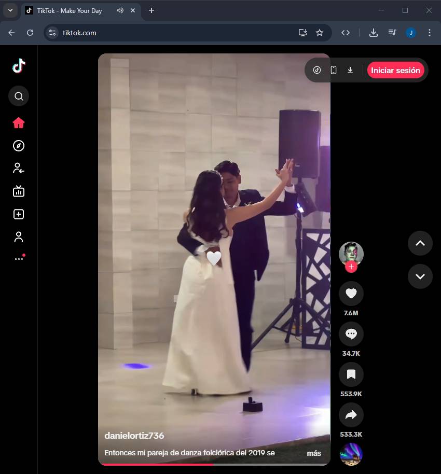
Task: Expand the caption with 'más'
Action: (x=313, y=453)
